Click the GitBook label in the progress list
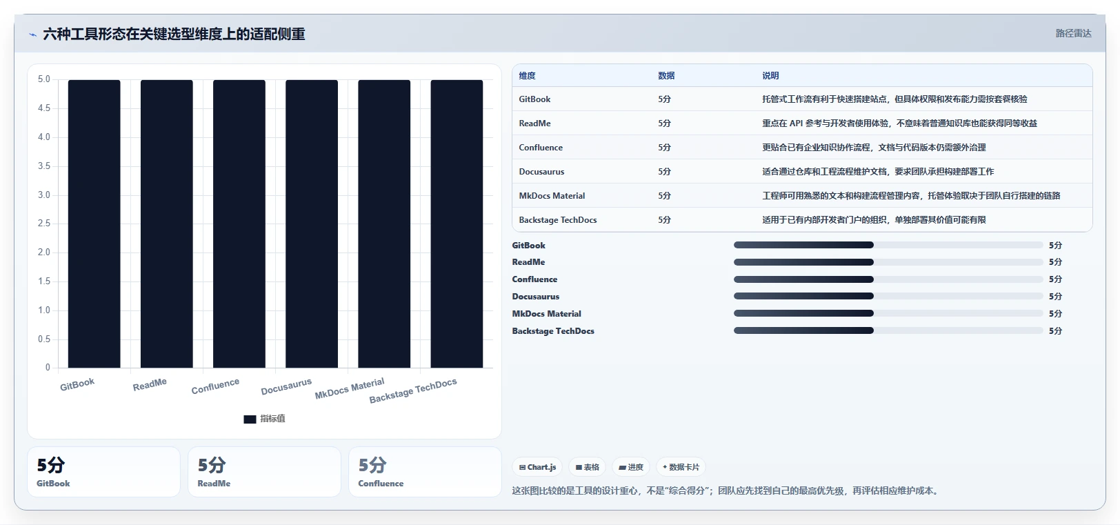The image size is (1120, 525). [x=528, y=246]
